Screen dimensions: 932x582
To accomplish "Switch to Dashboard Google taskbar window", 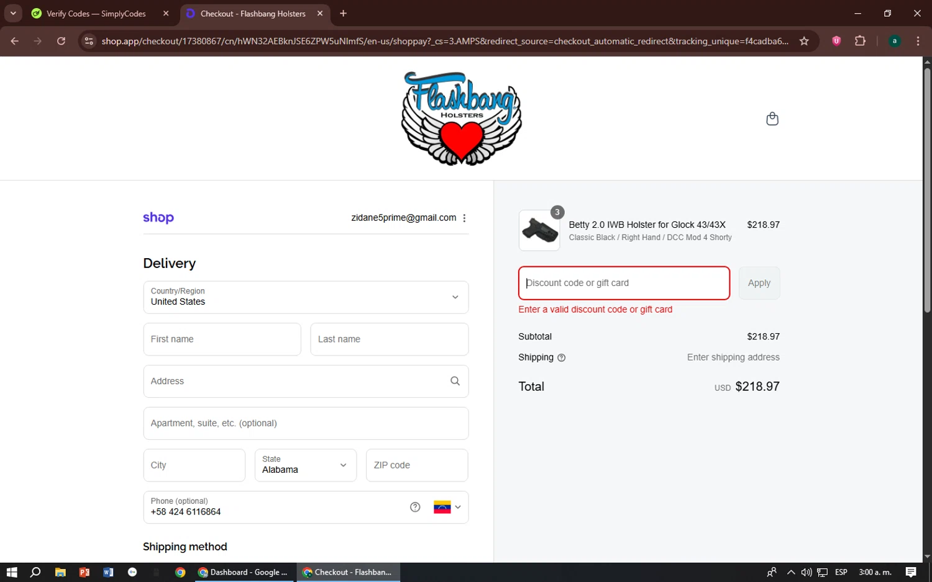I will coord(244,572).
